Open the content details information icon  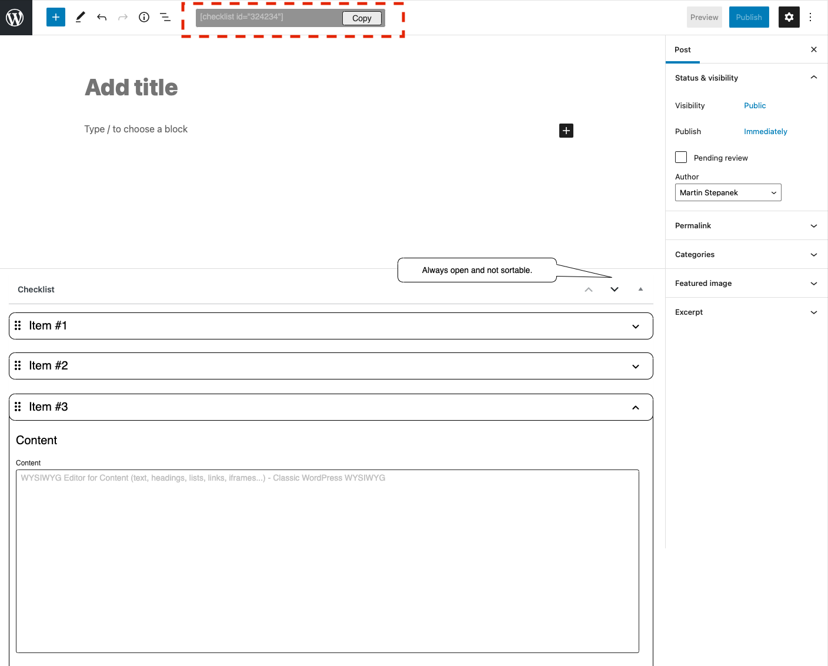[143, 17]
